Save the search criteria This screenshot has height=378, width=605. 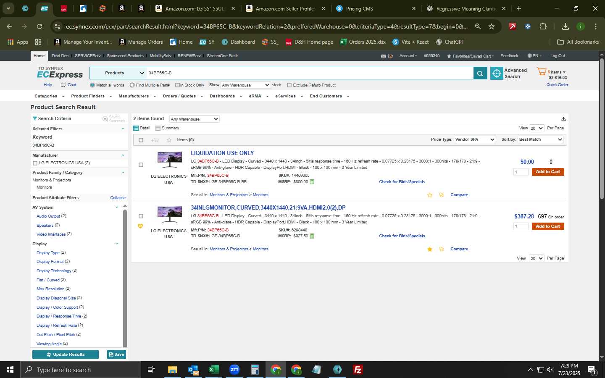pyautogui.click(x=116, y=354)
